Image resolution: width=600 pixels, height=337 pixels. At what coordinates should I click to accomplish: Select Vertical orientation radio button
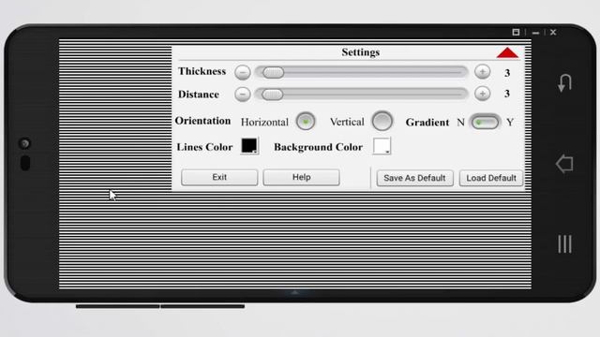[x=382, y=122]
